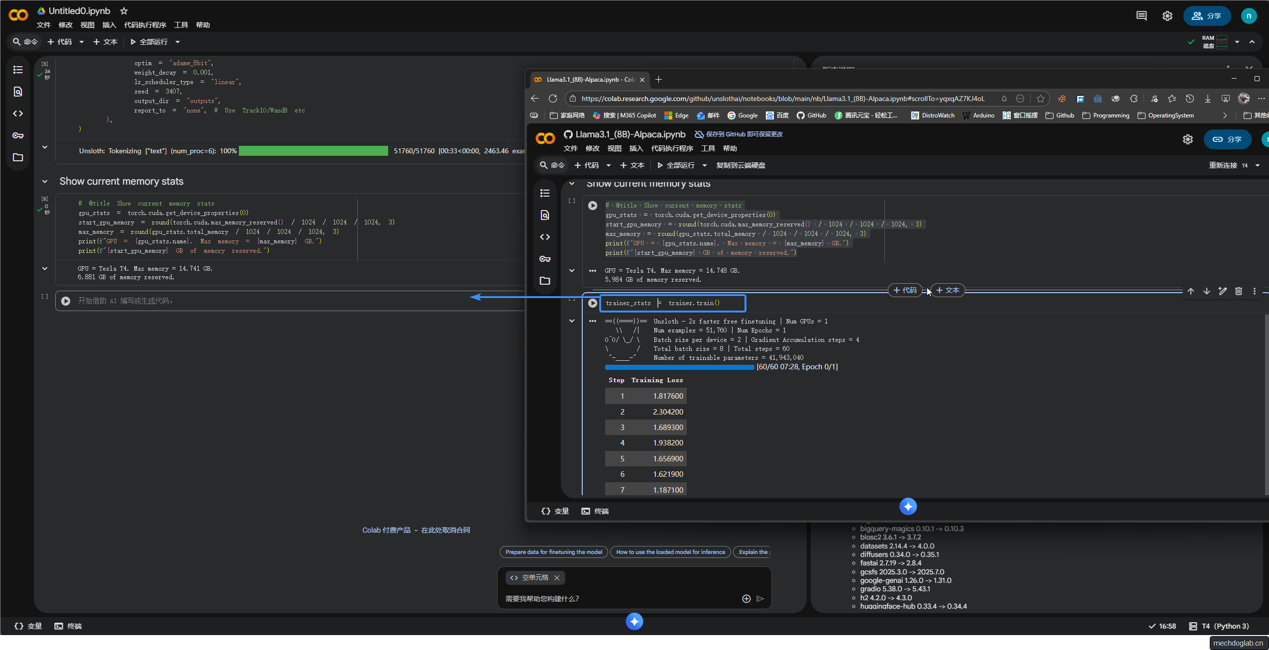Run the trainer.train() cell
Screen dimensions: 1269x650
tap(592, 303)
